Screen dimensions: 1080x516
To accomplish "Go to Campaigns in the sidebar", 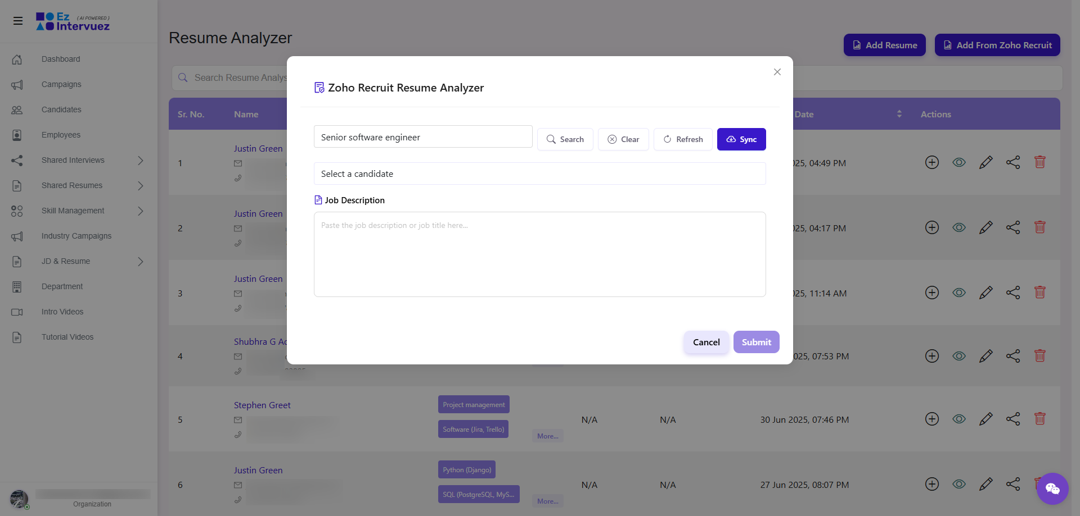I will [61, 84].
